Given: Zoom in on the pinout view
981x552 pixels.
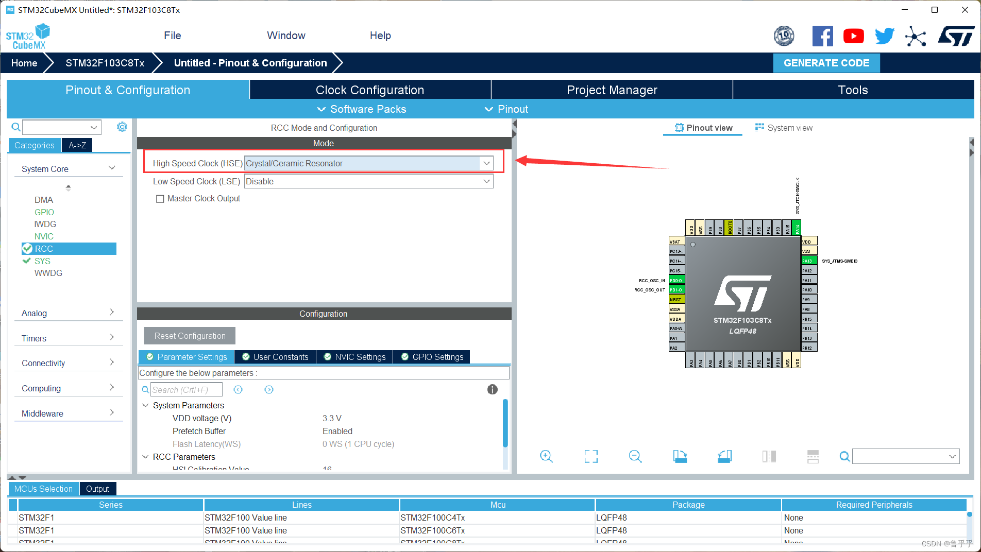Looking at the screenshot, I should tap(546, 456).
